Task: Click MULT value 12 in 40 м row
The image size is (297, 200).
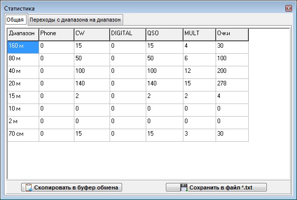Action: coord(200,72)
